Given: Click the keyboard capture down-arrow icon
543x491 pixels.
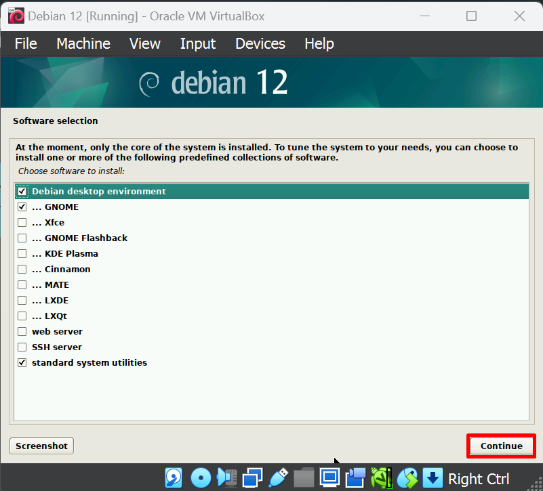Looking at the screenshot, I should click(x=433, y=478).
